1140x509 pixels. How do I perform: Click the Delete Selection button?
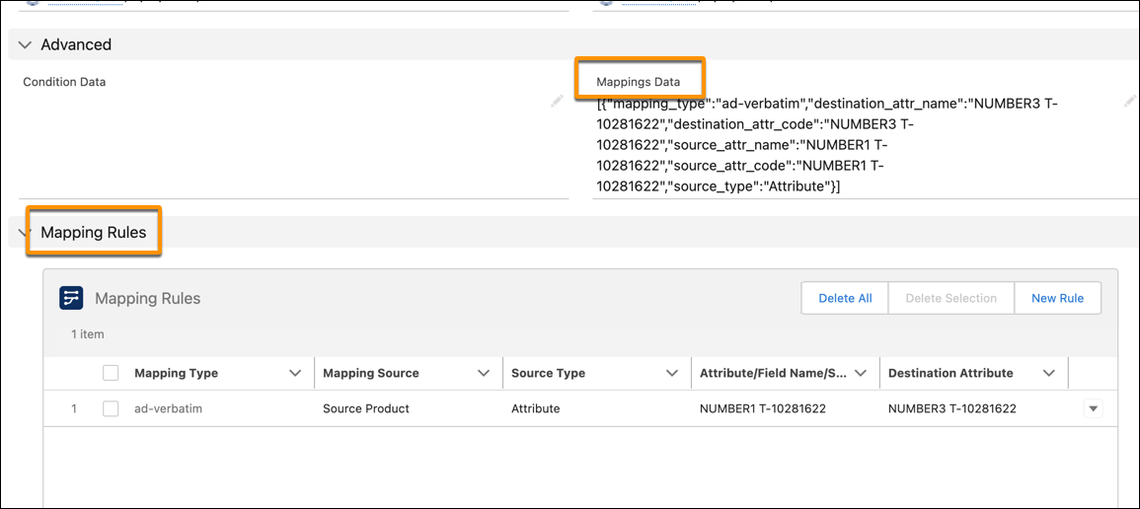click(950, 298)
